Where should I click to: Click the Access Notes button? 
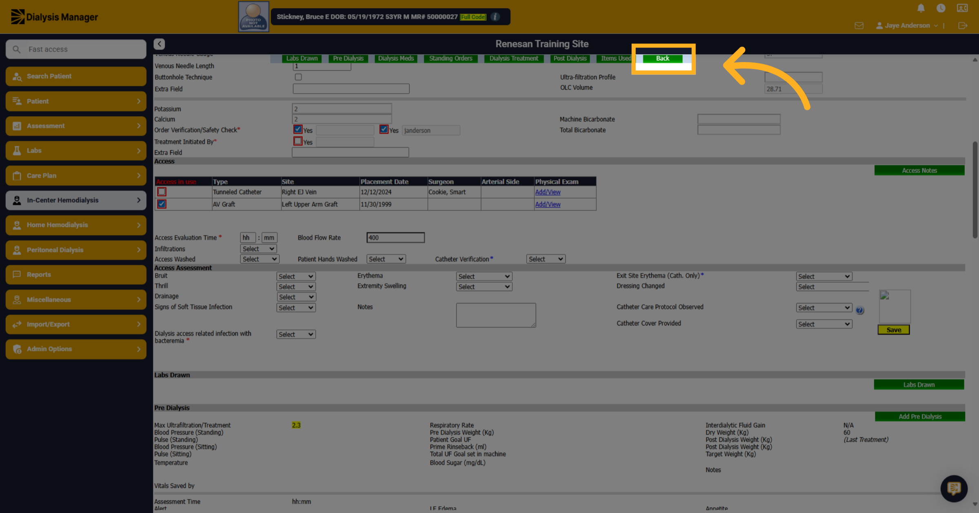click(x=919, y=171)
